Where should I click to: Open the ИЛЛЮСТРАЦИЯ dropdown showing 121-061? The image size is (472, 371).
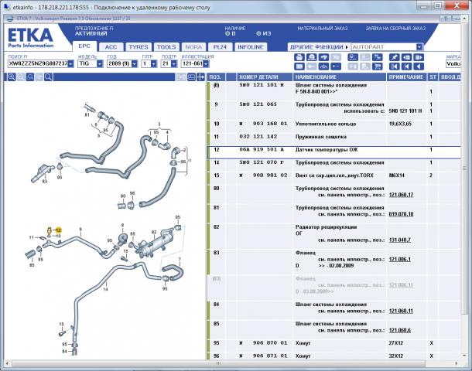click(x=206, y=63)
